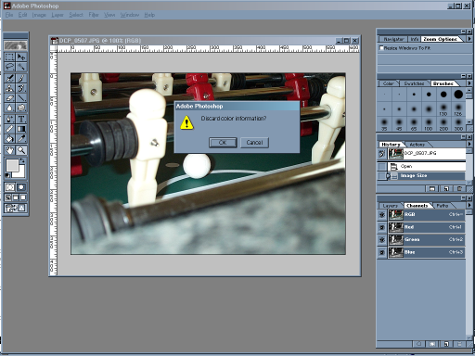This screenshot has width=475, height=356.
Task: Switch to Standard editing mode
Action: [x=9, y=187]
